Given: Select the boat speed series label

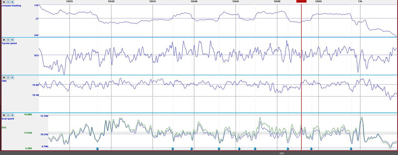Looking at the screenshot, I should pyautogui.click(x=8, y=119).
